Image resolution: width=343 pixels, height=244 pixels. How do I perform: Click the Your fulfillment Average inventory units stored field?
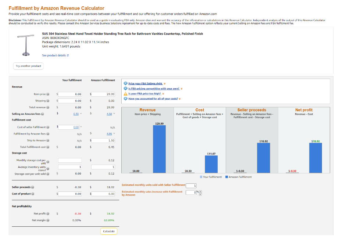coord(70,167)
